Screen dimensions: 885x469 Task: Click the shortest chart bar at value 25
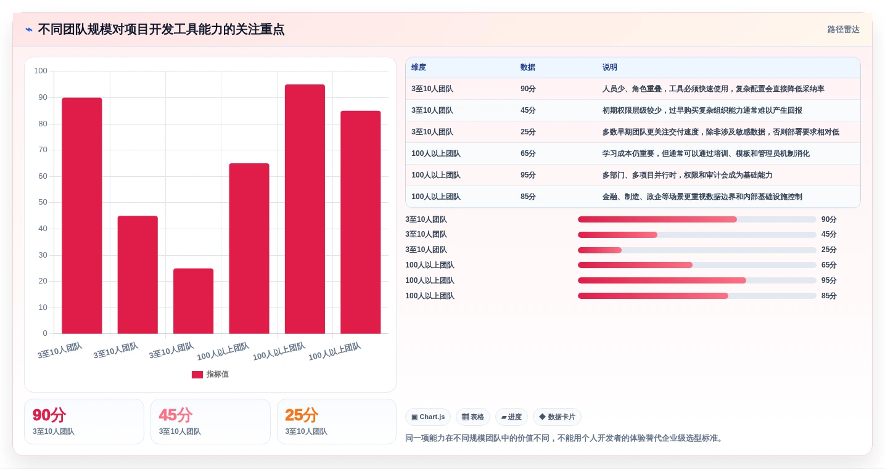[x=194, y=301]
